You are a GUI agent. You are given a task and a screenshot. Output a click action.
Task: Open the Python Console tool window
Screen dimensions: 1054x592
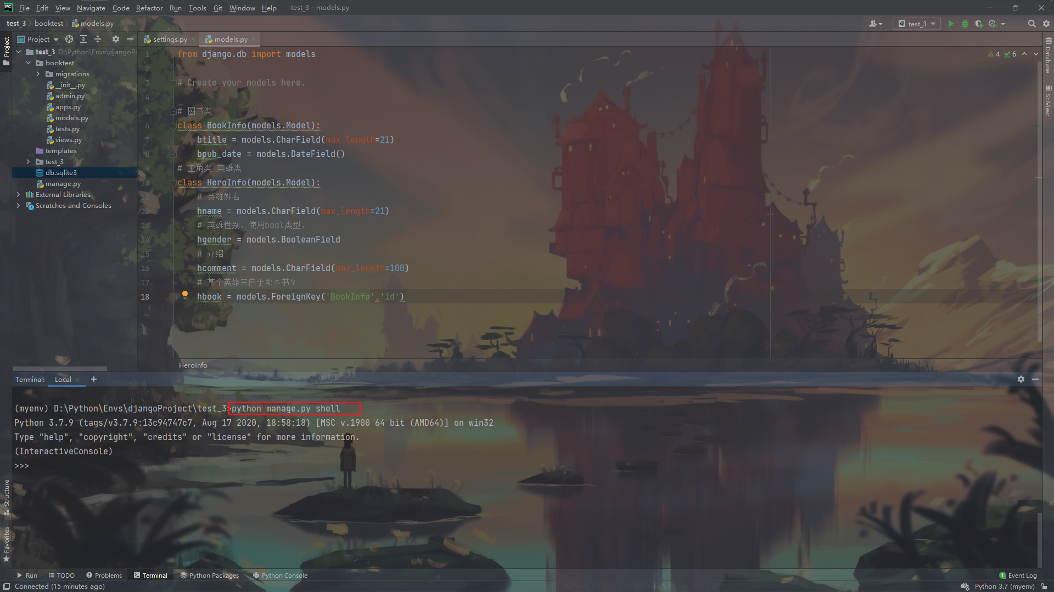[x=281, y=575]
